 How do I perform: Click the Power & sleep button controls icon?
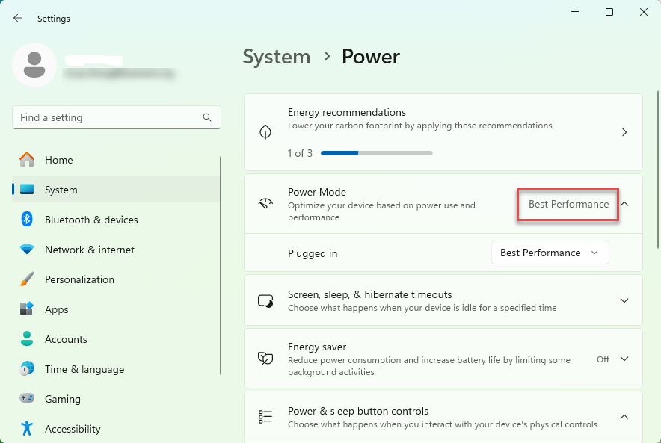coord(265,417)
